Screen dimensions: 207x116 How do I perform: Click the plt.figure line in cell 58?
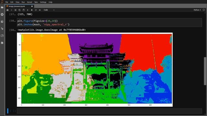pos(38,21)
